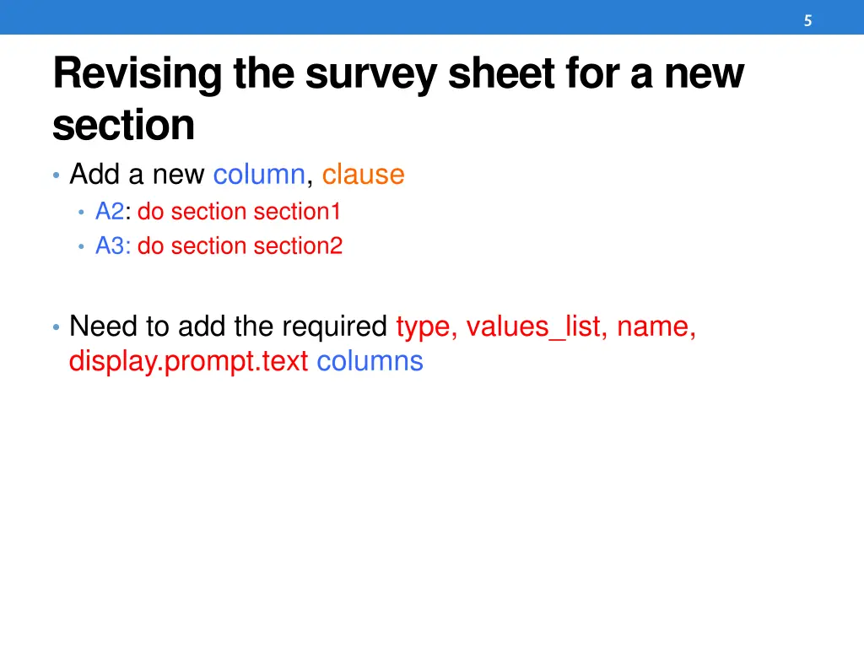This screenshot has height=648, width=864.
Task: Click the red "display.prompt.text" text
Action: pyautogui.click(x=188, y=361)
